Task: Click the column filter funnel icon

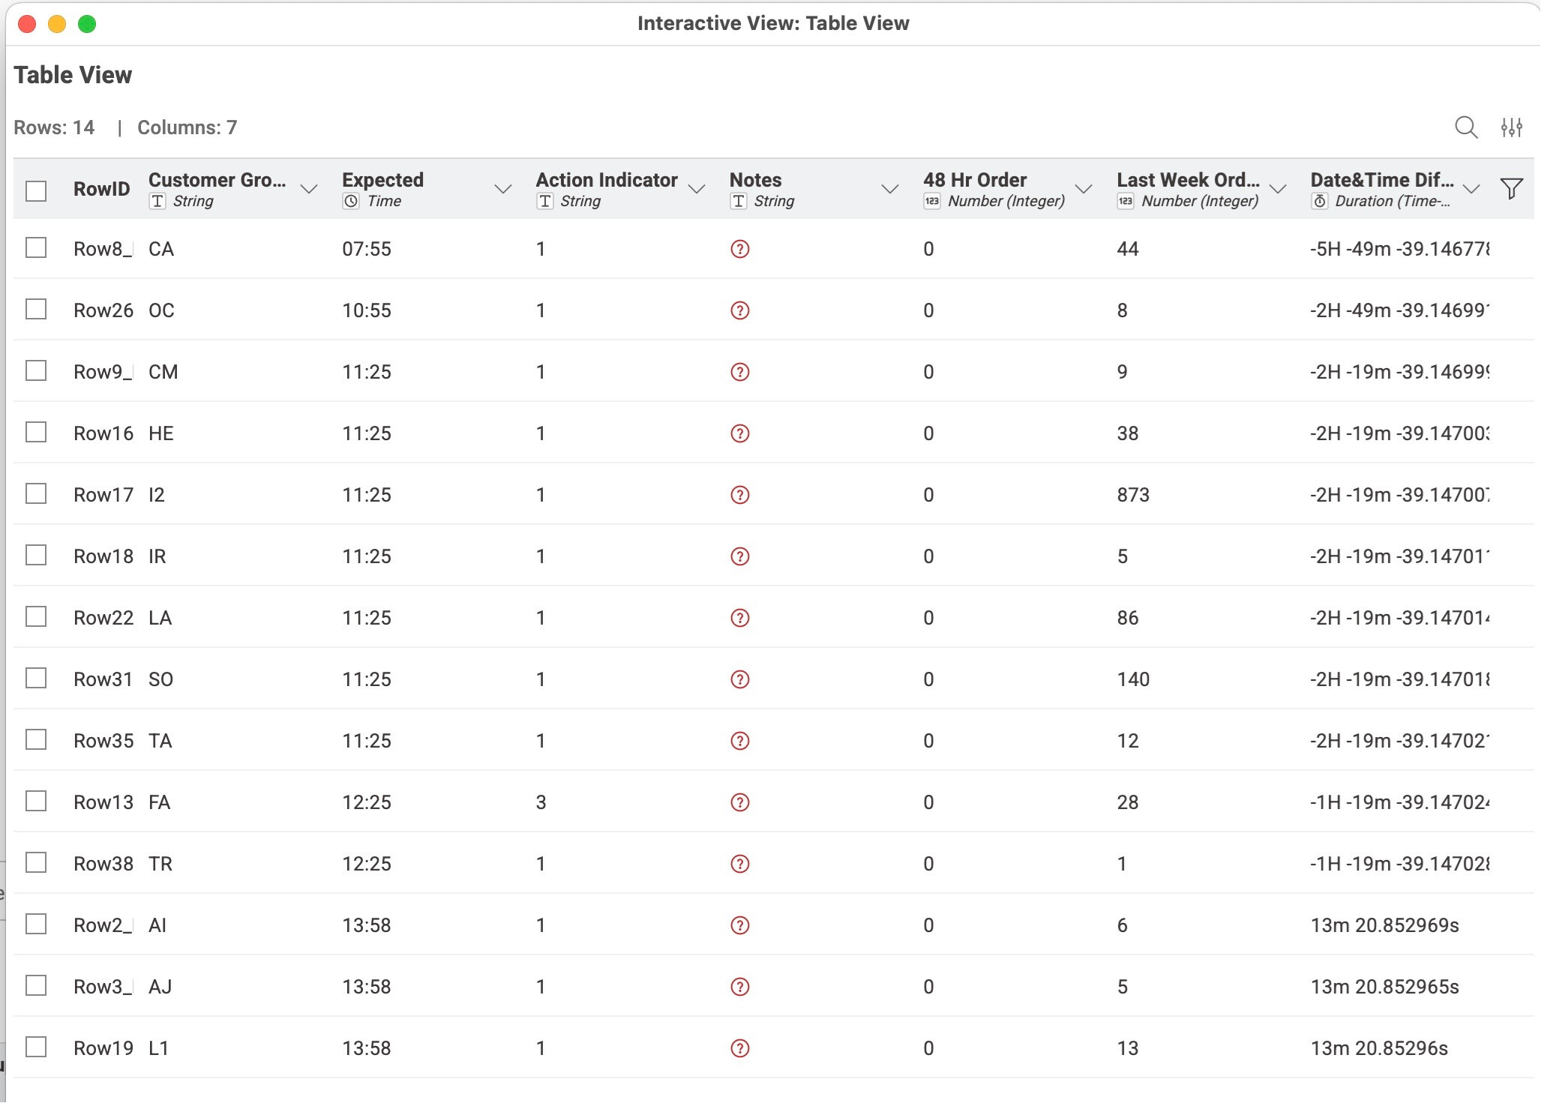Action: (x=1511, y=188)
